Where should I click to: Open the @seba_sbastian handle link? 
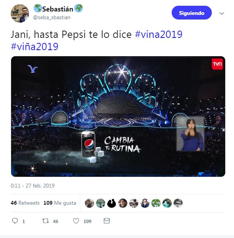tap(52, 18)
